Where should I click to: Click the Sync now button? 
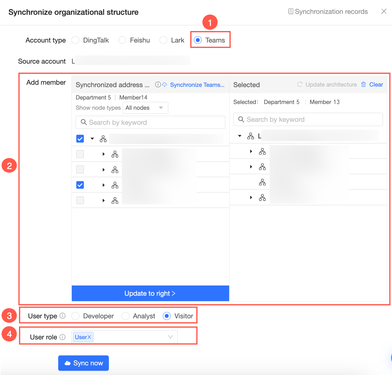(x=84, y=363)
